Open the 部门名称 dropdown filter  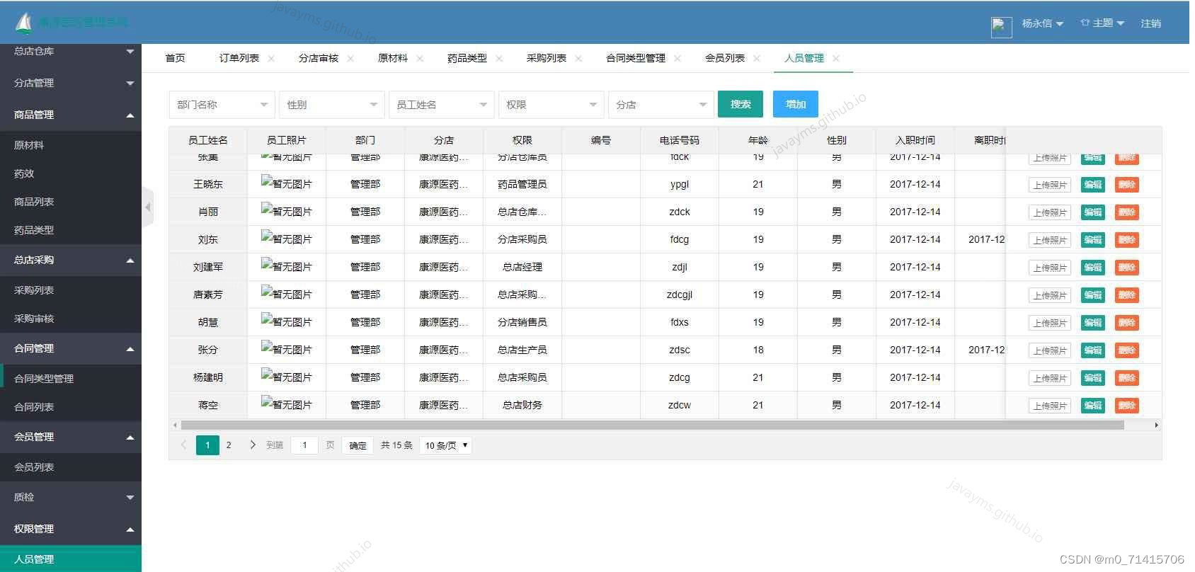222,105
